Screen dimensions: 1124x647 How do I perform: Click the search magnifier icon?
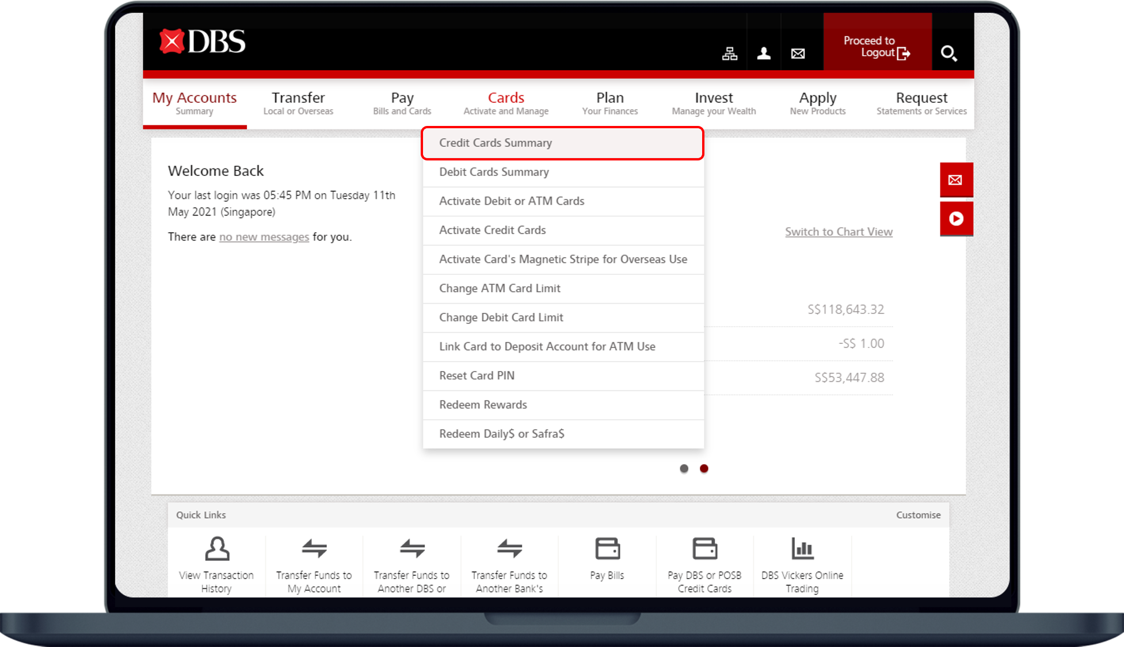[x=948, y=53]
